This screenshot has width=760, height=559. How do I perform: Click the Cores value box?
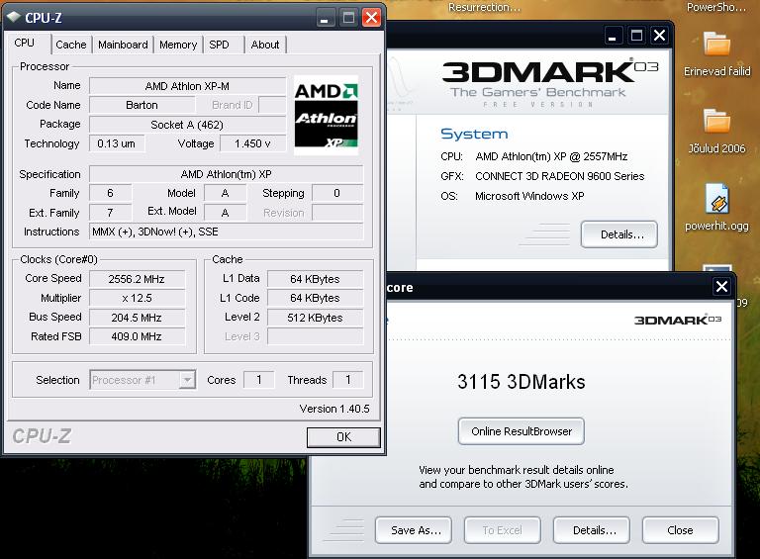click(259, 380)
